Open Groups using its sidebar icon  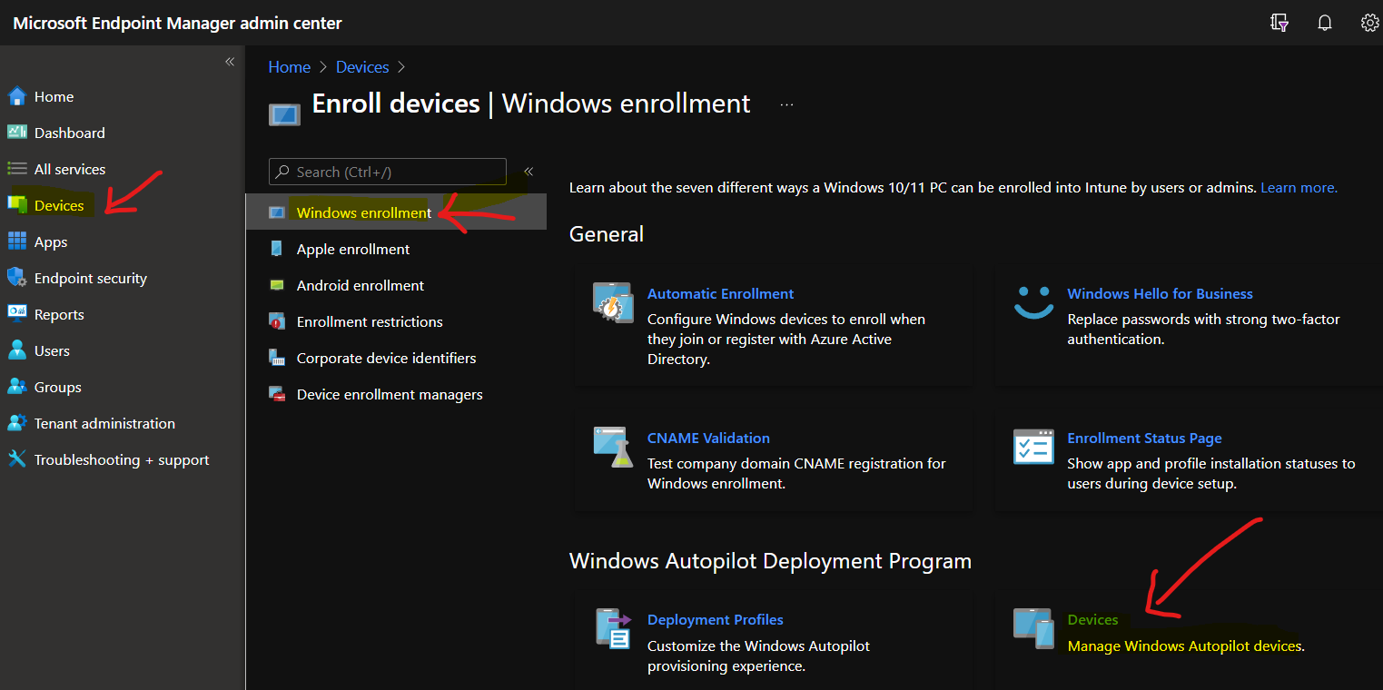(x=16, y=387)
